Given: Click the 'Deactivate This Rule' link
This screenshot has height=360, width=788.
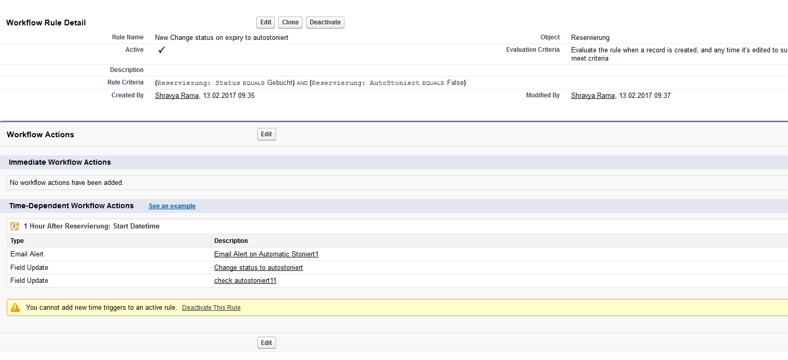Looking at the screenshot, I should click(211, 308).
